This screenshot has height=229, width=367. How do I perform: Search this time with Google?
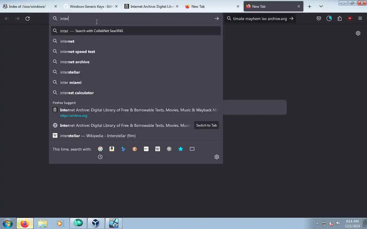point(100,149)
